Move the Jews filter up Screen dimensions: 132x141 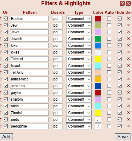[1, 32]
